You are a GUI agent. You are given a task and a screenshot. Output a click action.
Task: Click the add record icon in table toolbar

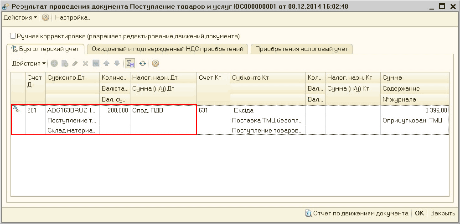(x=54, y=64)
